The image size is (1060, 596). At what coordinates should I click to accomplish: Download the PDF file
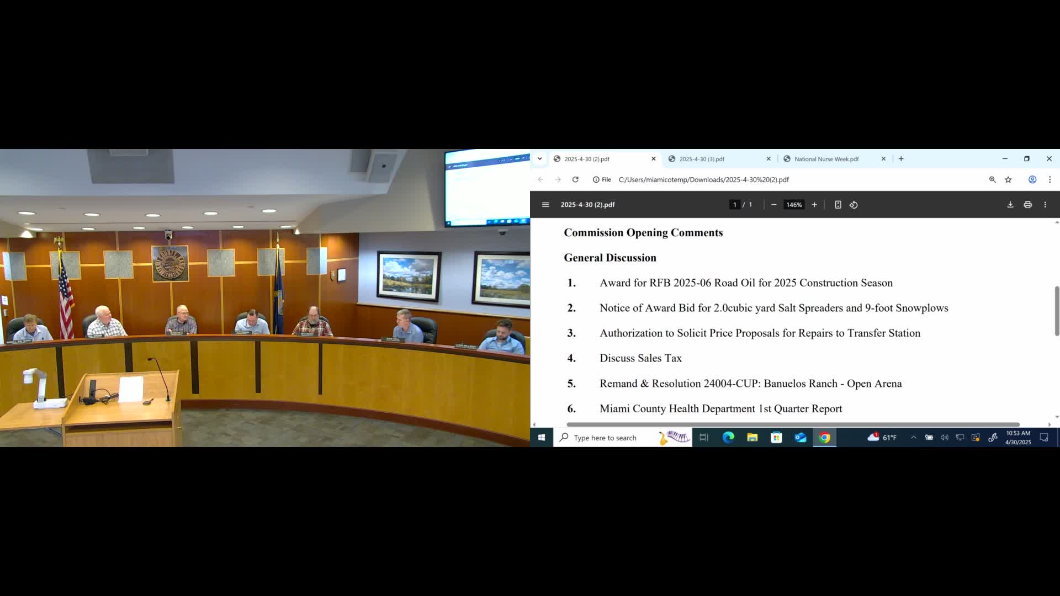coord(1010,205)
